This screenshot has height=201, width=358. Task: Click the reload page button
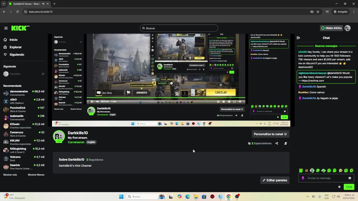click(x=17, y=12)
